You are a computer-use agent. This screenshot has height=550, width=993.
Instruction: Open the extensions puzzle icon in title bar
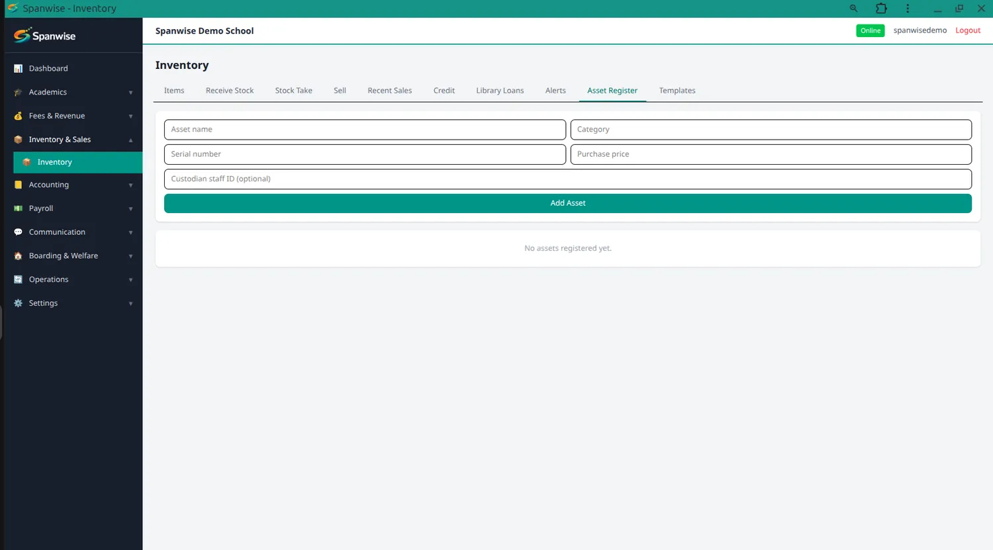[x=881, y=9]
